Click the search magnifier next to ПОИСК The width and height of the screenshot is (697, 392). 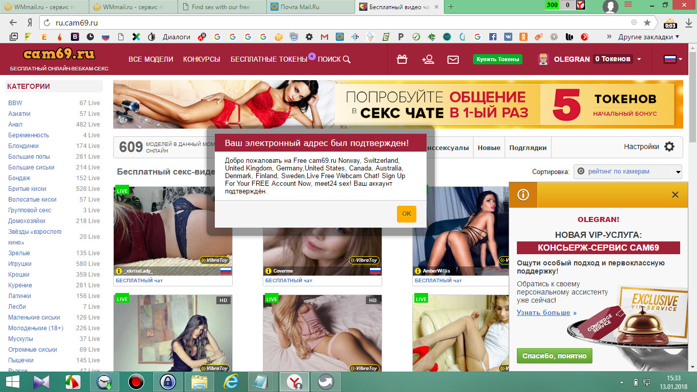pos(346,59)
